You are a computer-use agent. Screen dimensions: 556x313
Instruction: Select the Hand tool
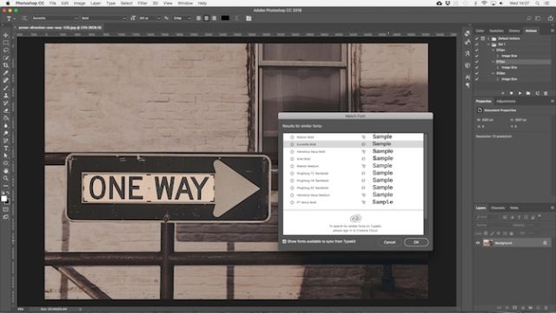point(6,170)
